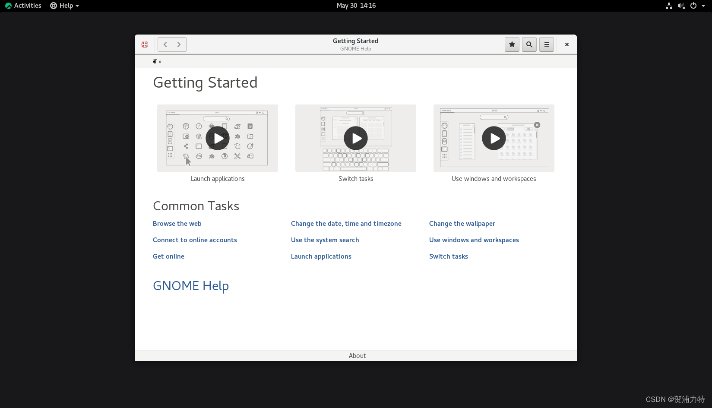This screenshot has width=712, height=408.
Task: Go forward with the right arrow button
Action: [x=179, y=44]
